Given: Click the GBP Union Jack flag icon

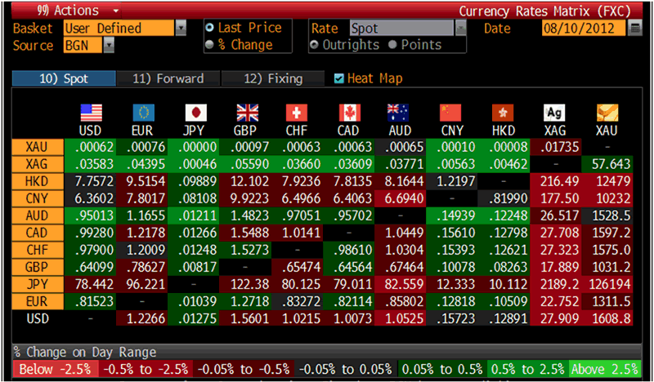Looking at the screenshot, I should click(x=247, y=113).
